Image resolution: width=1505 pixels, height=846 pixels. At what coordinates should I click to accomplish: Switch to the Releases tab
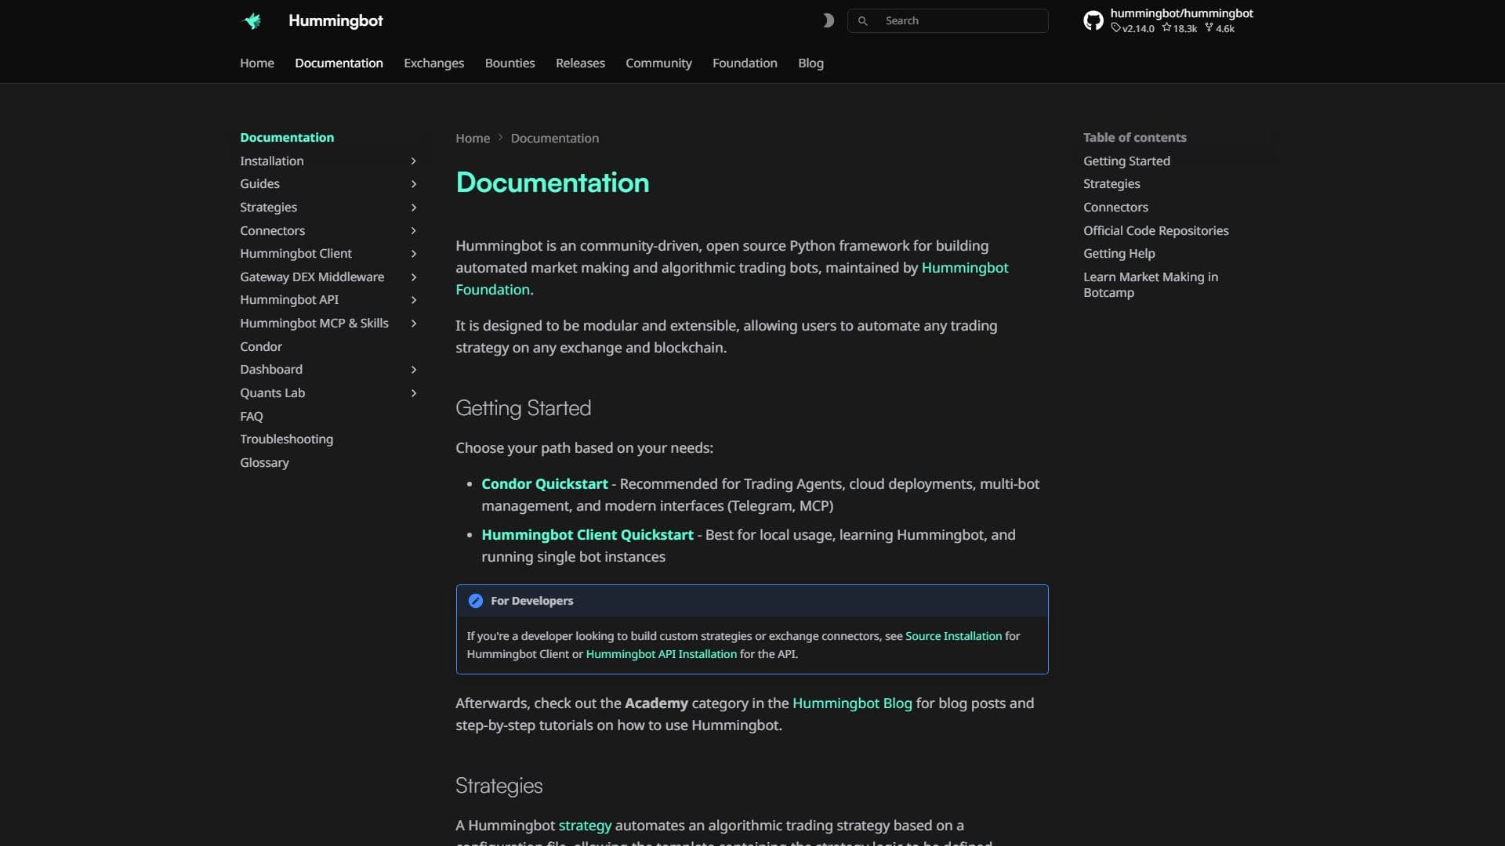(x=580, y=63)
